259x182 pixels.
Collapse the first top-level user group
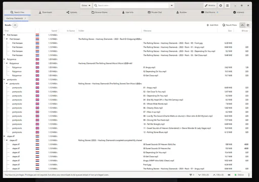[5, 35]
